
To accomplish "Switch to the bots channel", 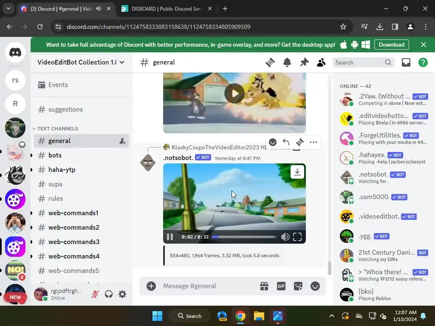I will 82,155.
